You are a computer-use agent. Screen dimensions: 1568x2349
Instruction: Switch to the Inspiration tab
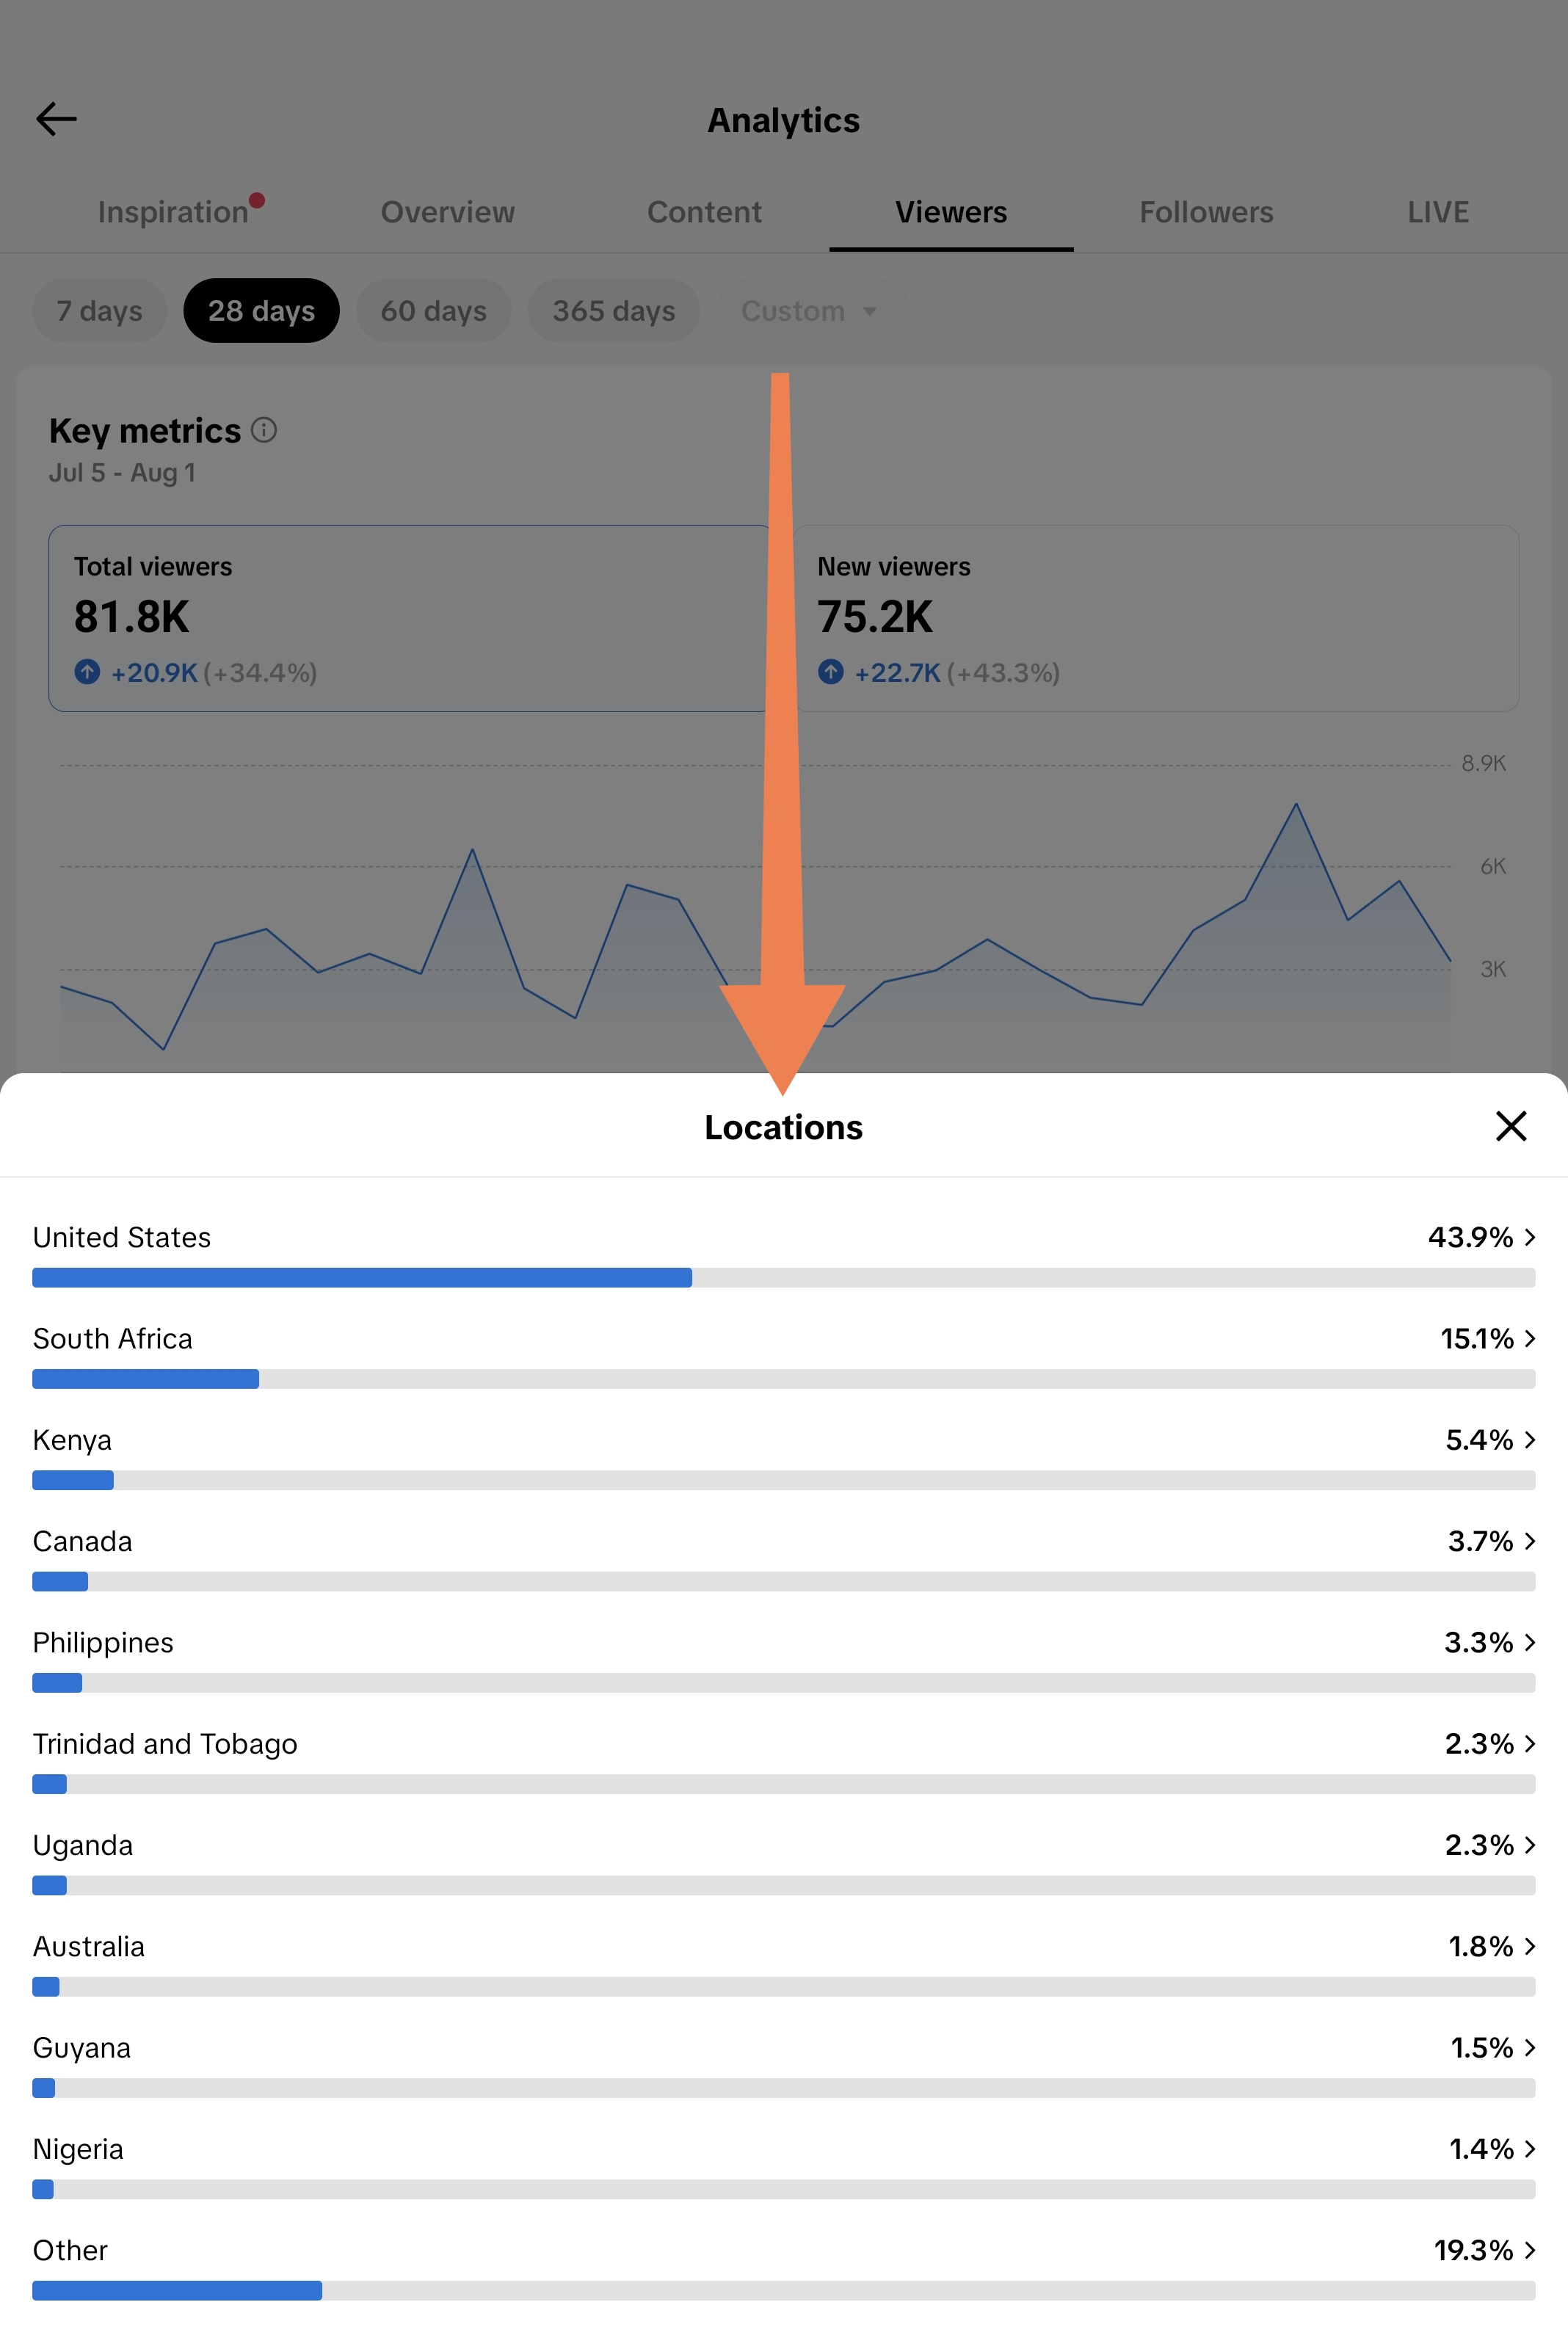pyautogui.click(x=173, y=212)
